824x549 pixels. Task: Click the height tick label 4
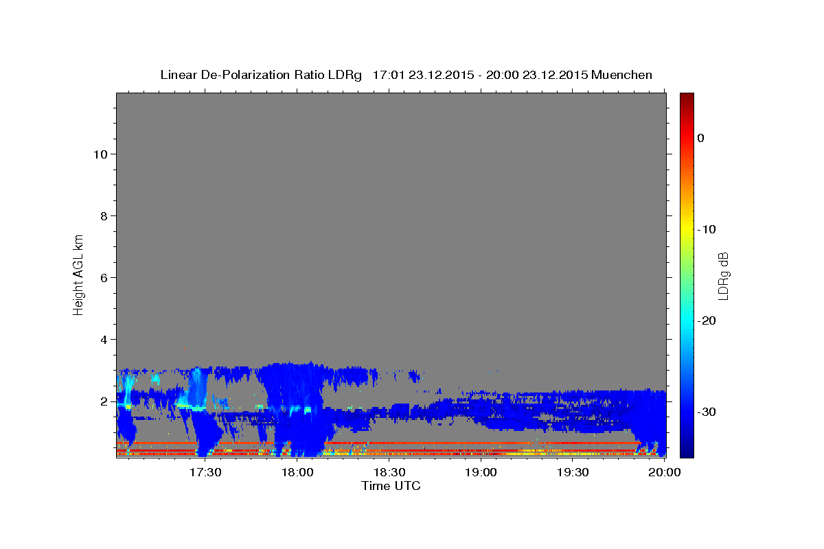103,340
